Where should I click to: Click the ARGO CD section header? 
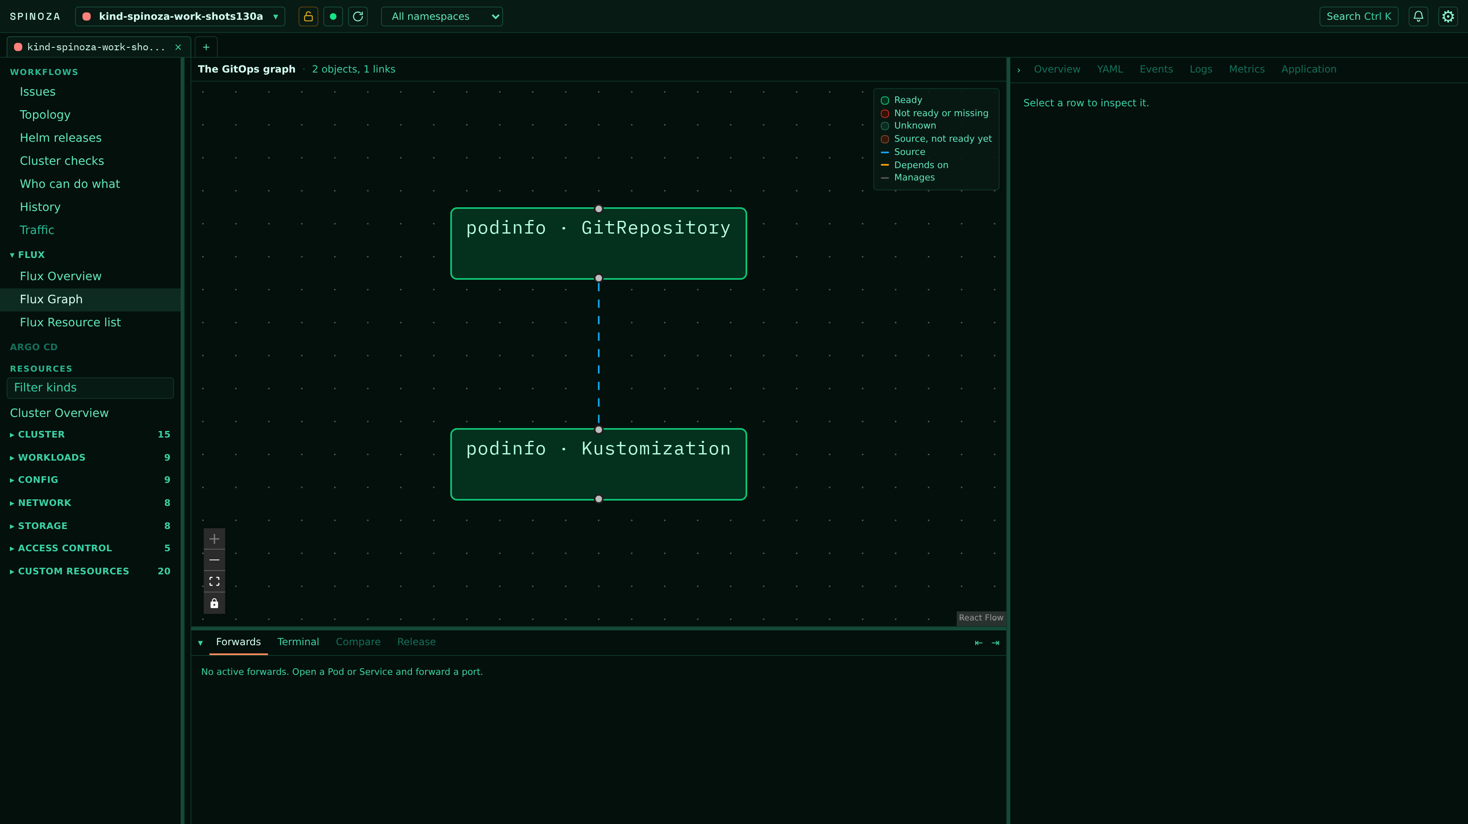pos(34,347)
